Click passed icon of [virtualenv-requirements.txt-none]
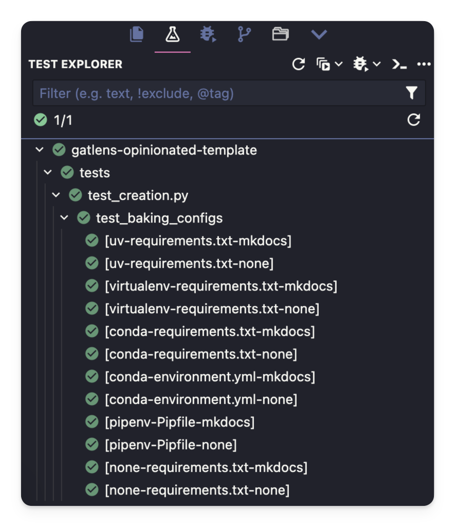The height and width of the screenshot is (527, 455). (92, 308)
